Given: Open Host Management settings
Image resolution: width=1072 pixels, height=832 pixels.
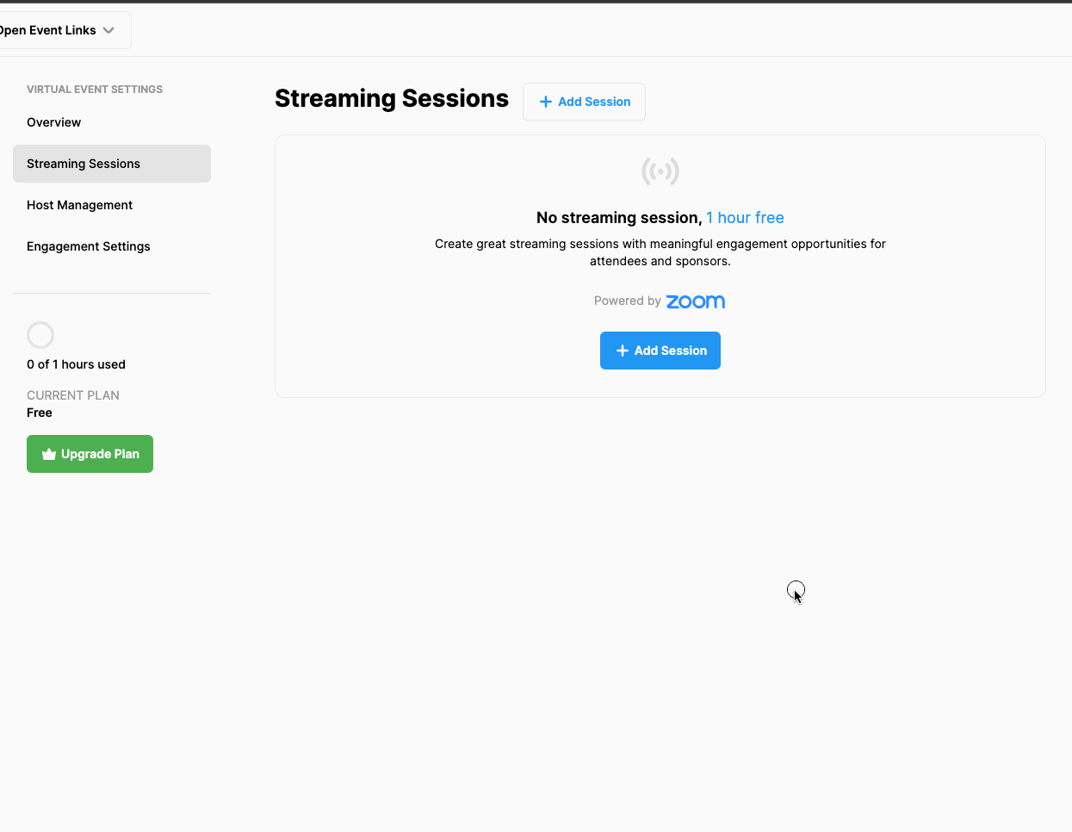Looking at the screenshot, I should click(79, 205).
